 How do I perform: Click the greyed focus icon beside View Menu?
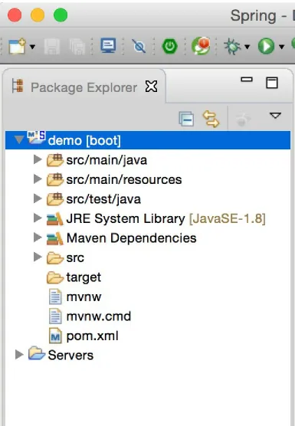[243, 119]
